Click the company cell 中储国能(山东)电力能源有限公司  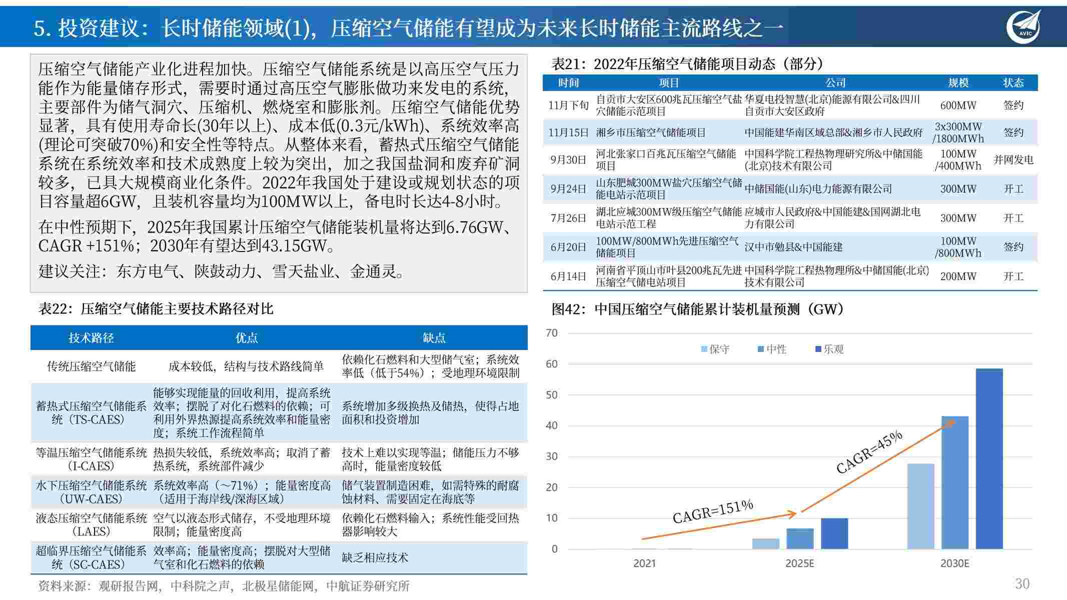(818, 189)
